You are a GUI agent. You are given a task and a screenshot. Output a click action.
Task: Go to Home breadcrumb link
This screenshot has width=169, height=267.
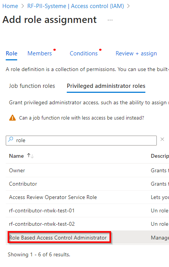point(10,6)
